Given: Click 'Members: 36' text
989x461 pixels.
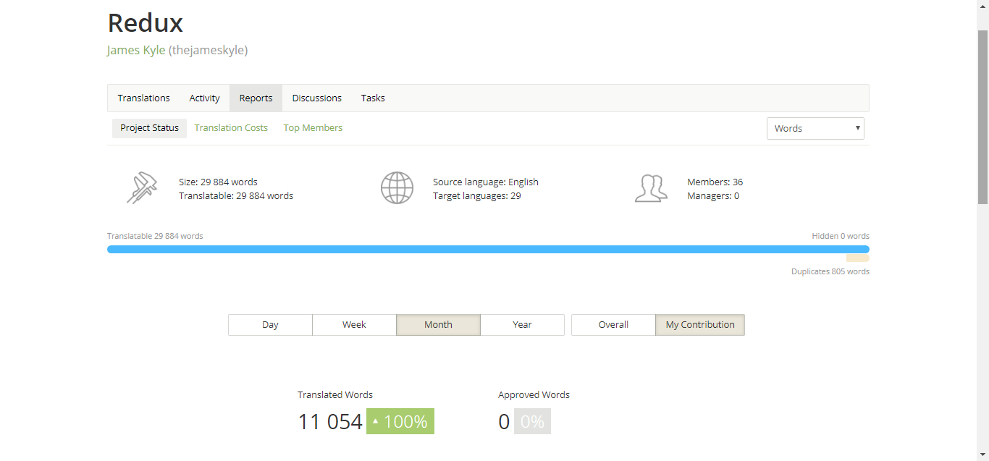Looking at the screenshot, I should [x=715, y=182].
